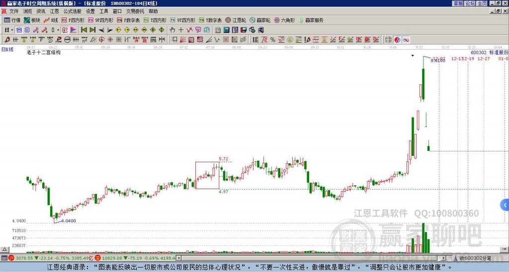Click the right arrow at chart edge

[505, 249]
